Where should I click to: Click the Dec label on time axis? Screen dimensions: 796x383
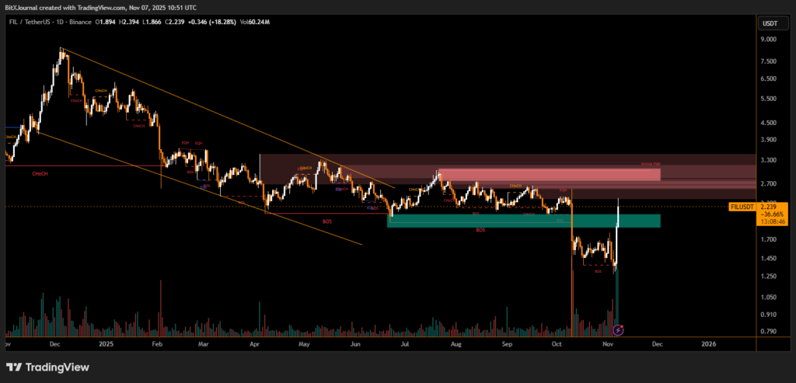54,343
